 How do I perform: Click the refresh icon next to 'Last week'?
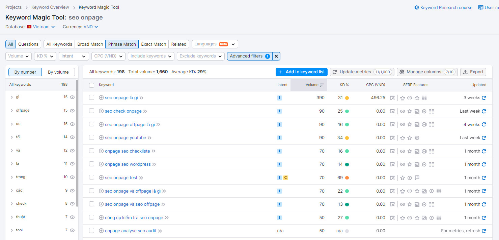[x=484, y=111]
